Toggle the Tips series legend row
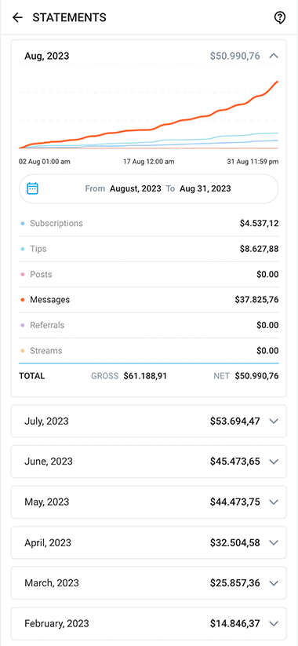The height and width of the screenshot is (646, 298). 148,249
